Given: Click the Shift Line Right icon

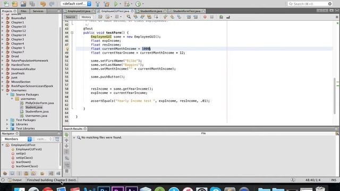Looking at the screenshot, I should pyautogui.click(x=195, y=16).
